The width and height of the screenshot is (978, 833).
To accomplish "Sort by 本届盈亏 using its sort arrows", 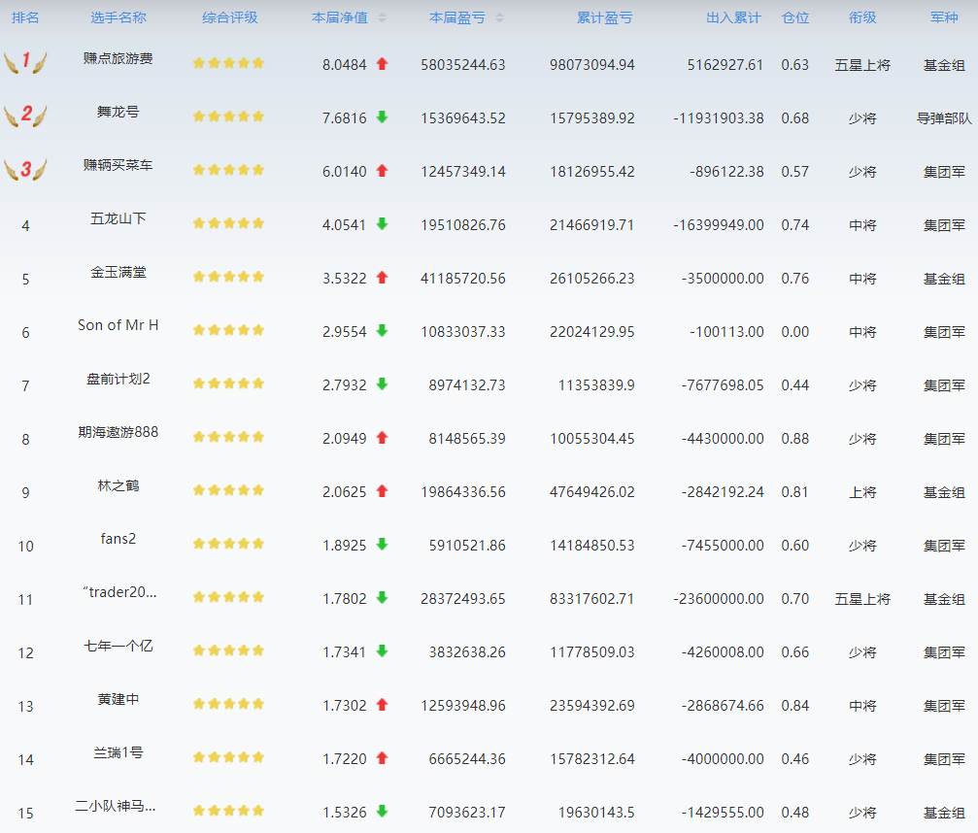I will click(x=499, y=18).
